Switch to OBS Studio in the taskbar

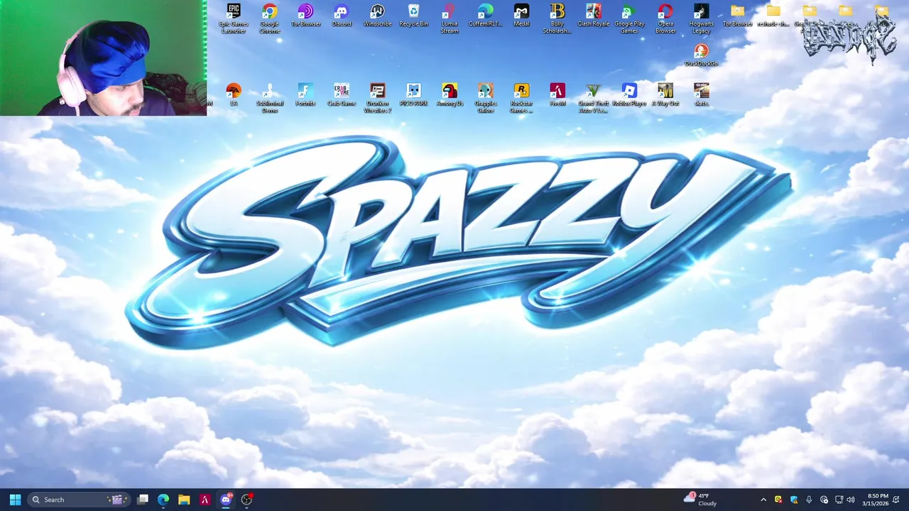pyautogui.click(x=246, y=500)
